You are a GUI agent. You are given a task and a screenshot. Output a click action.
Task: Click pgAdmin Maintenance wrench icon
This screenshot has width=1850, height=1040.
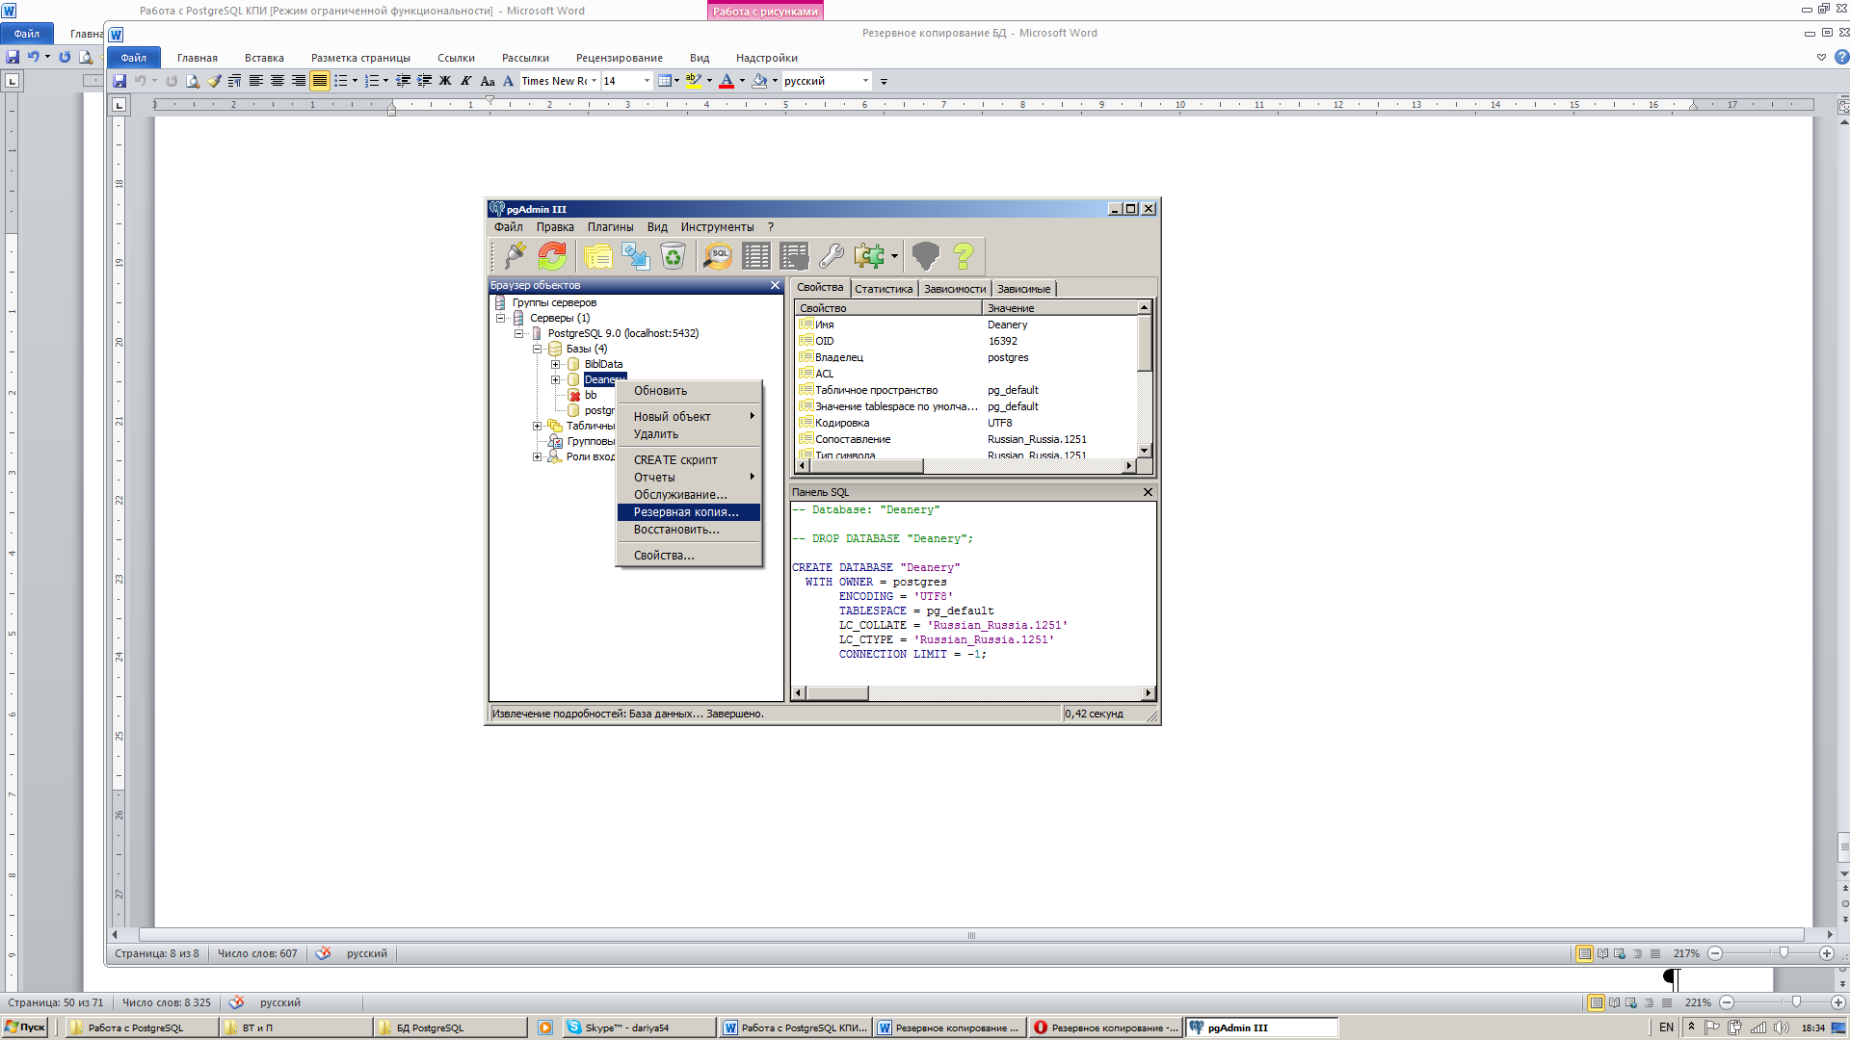832,255
